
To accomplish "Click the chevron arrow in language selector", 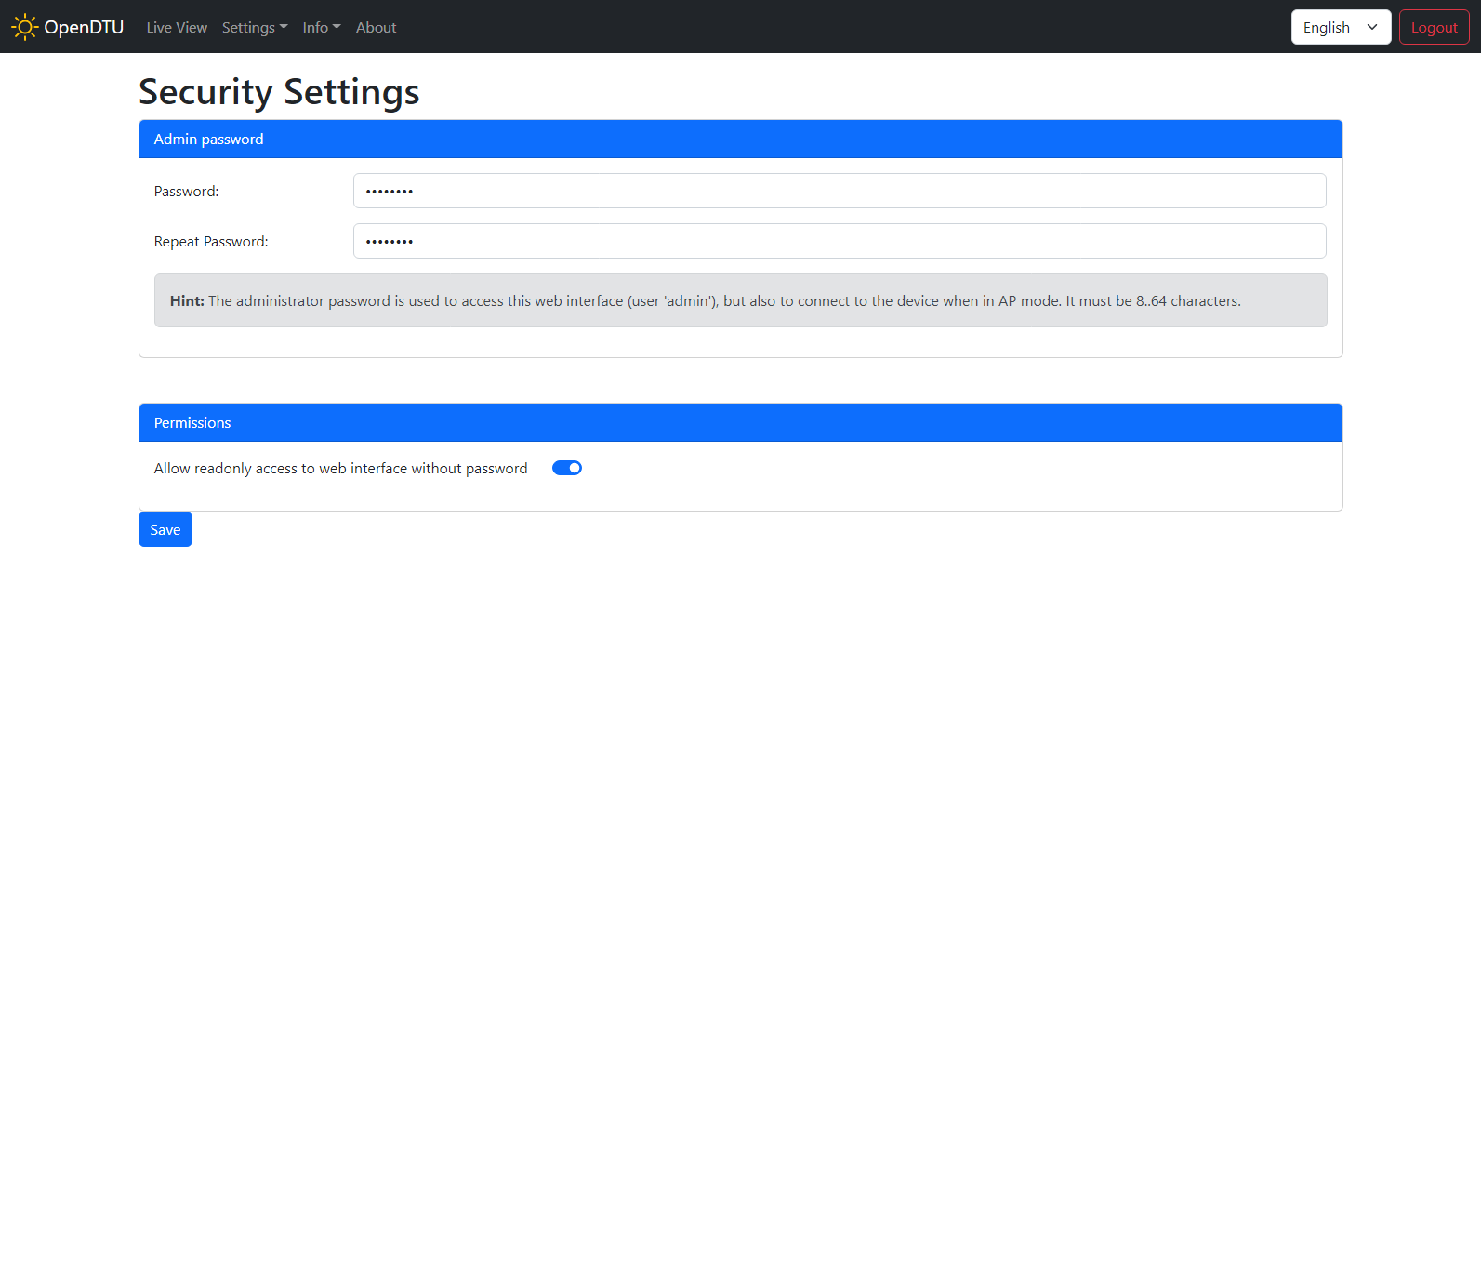I will (x=1371, y=27).
